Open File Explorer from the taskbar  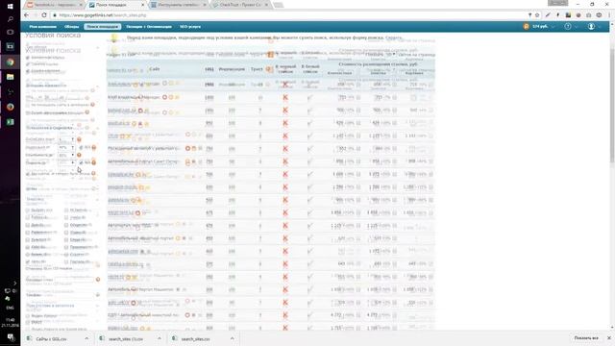click(11, 77)
